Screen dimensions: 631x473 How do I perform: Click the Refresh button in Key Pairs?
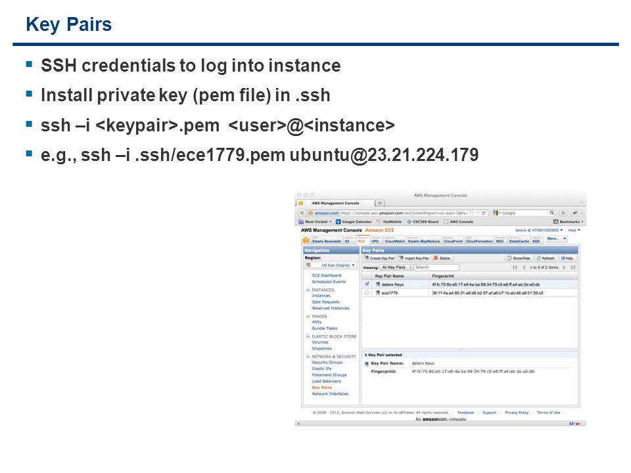546,258
